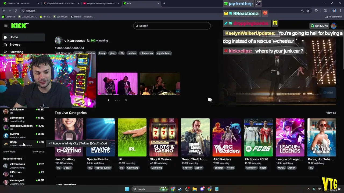344x193 pixels.
Task: Open the Chrome extensions puzzle icon
Action: coord(316,11)
